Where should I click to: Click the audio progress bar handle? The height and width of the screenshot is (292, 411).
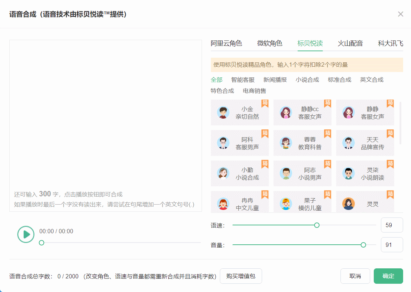pos(42,243)
